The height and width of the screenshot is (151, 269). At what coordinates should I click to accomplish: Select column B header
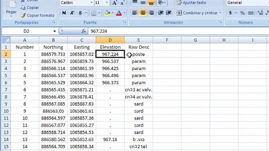pos(53,40)
